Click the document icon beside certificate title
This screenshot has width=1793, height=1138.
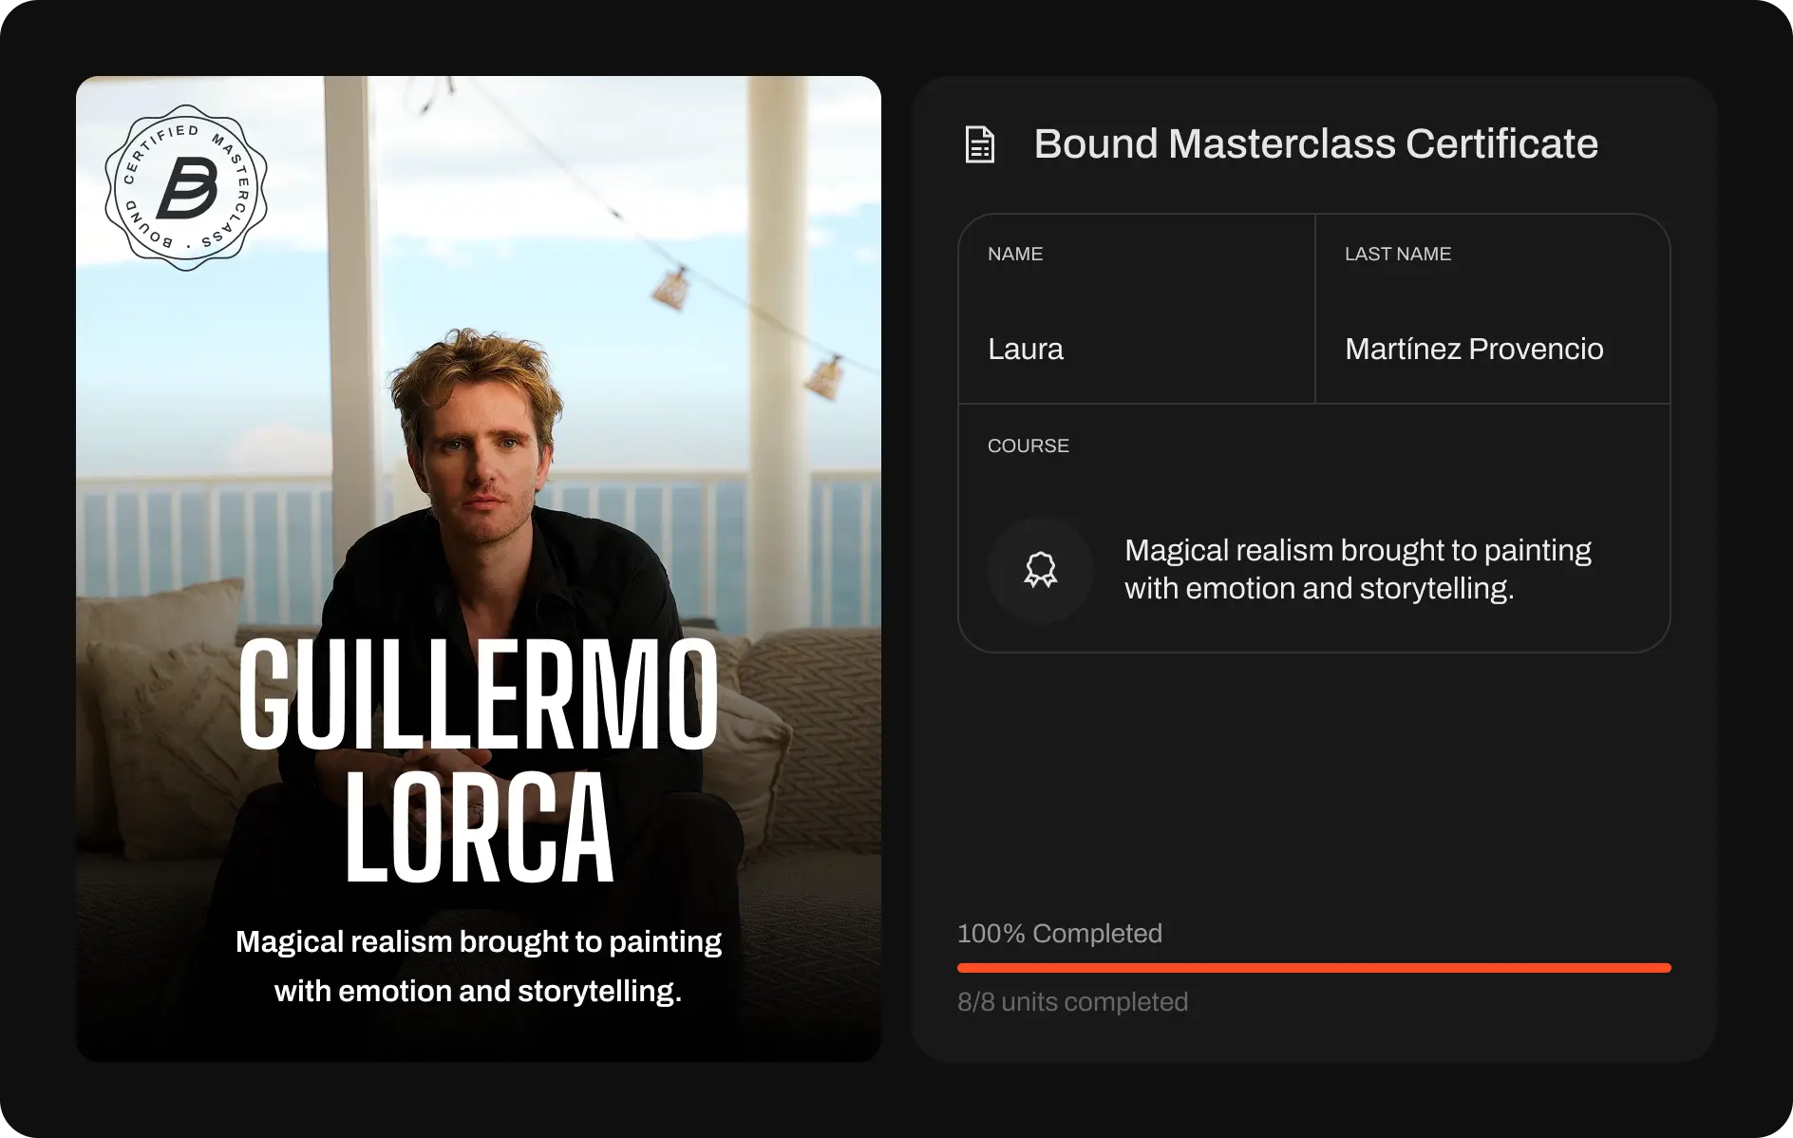pos(979,144)
